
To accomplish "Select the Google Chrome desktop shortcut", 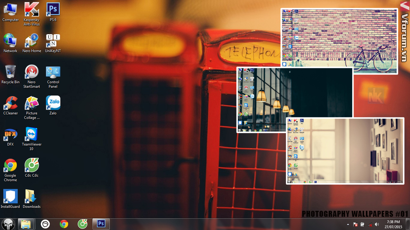I will click(x=11, y=170).
